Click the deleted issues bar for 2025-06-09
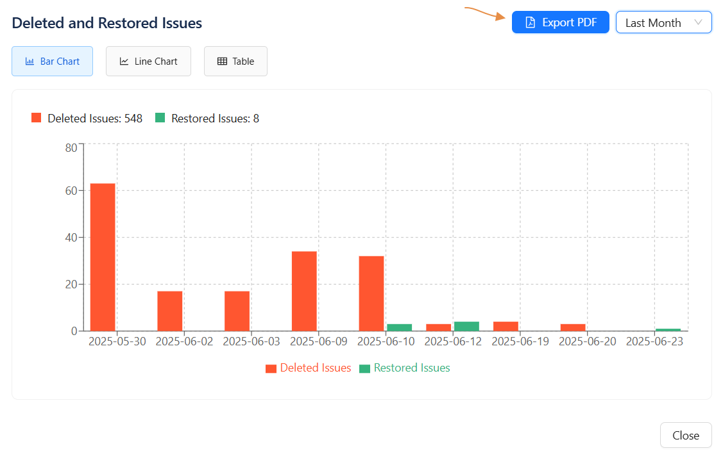Screen dimensions: 723x460 (304, 291)
